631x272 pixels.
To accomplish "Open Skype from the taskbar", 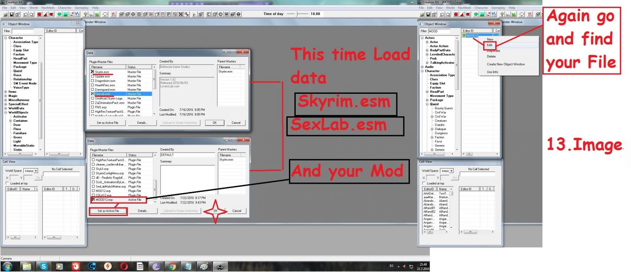I will coord(43,266).
